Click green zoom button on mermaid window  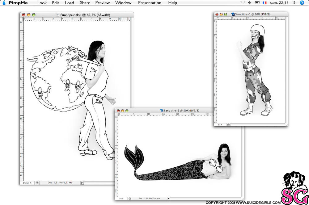127,111
